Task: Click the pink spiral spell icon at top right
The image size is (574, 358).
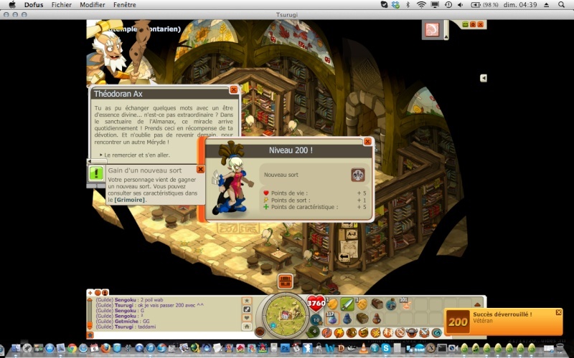Action: click(432, 29)
